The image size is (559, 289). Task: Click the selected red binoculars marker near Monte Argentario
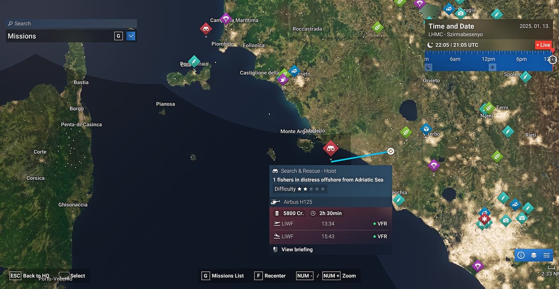coord(331,149)
